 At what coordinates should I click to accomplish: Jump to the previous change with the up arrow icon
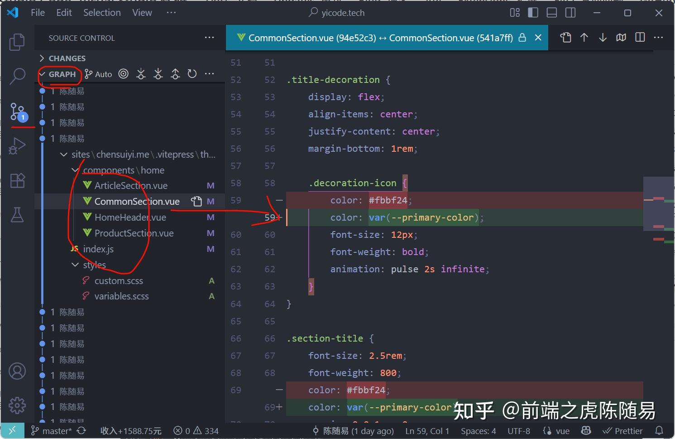tap(584, 38)
